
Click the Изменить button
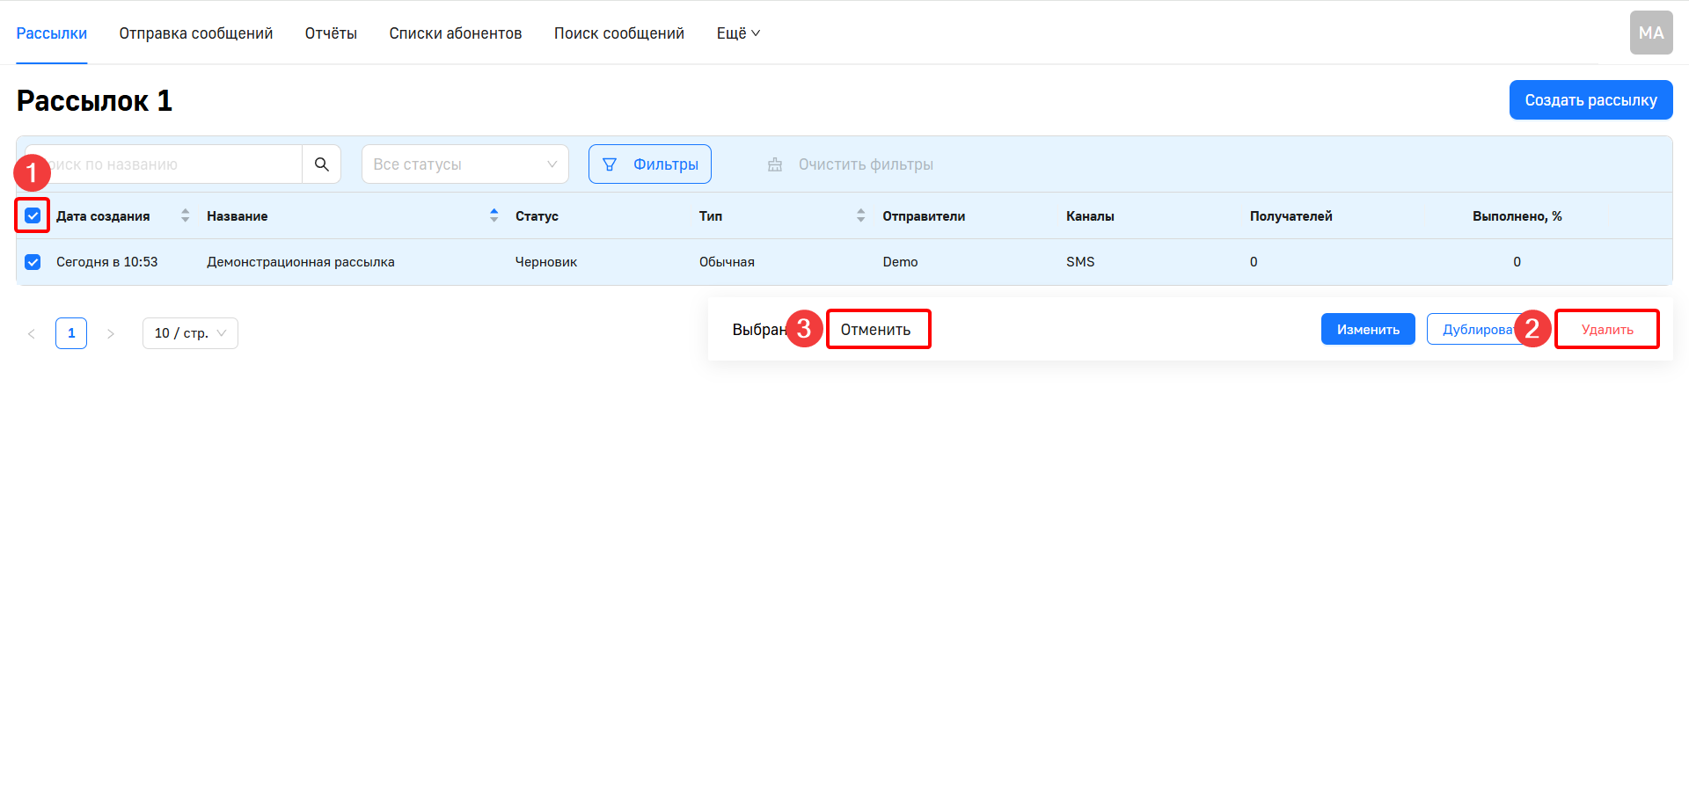tap(1367, 330)
